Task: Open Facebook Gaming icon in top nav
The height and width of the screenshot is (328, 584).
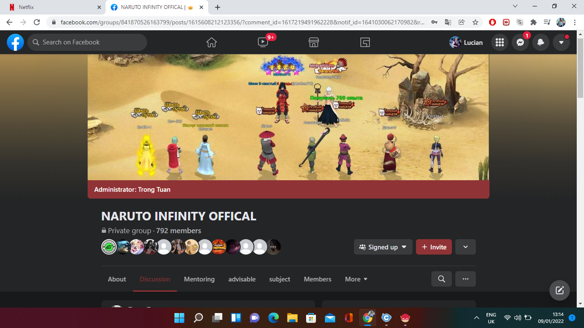Action: pos(365,42)
